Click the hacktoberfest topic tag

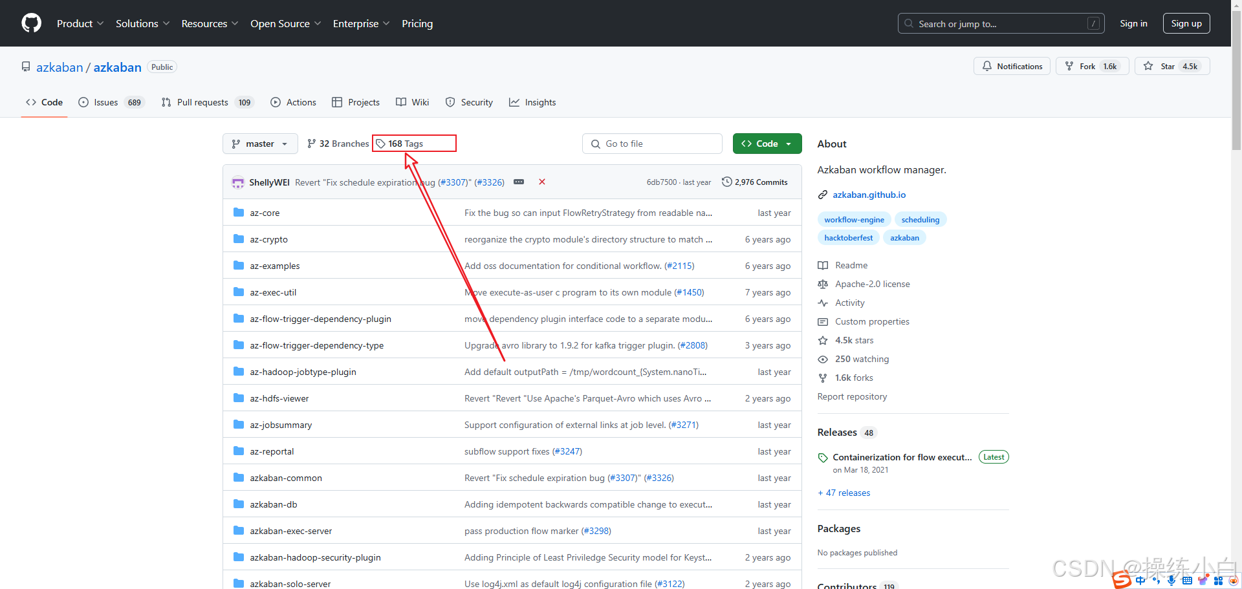(x=848, y=238)
